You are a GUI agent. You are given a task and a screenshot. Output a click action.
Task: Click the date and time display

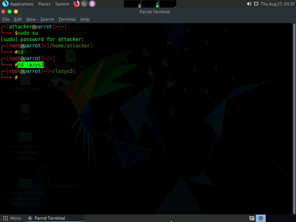coord(277,4)
